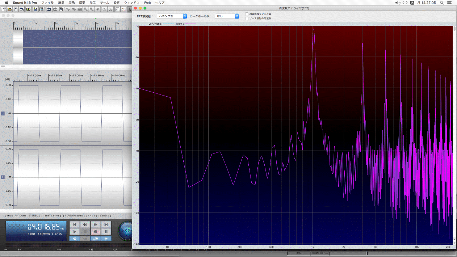
Task: Click the Open folder toolbar icon
Action: coord(10,9)
